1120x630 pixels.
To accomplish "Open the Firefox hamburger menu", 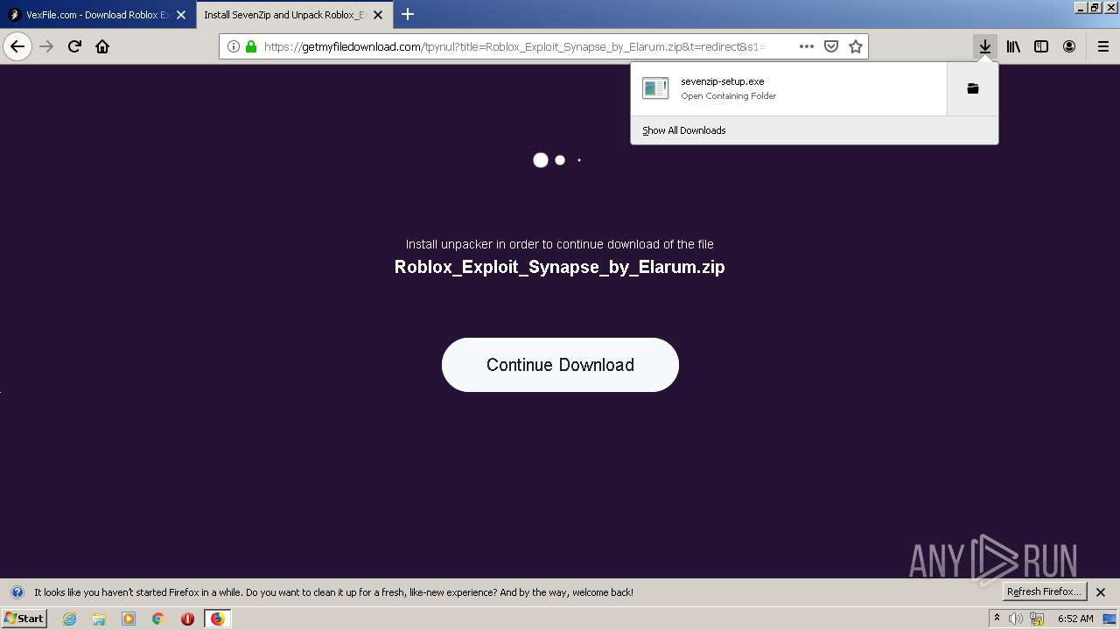I will [1102, 46].
